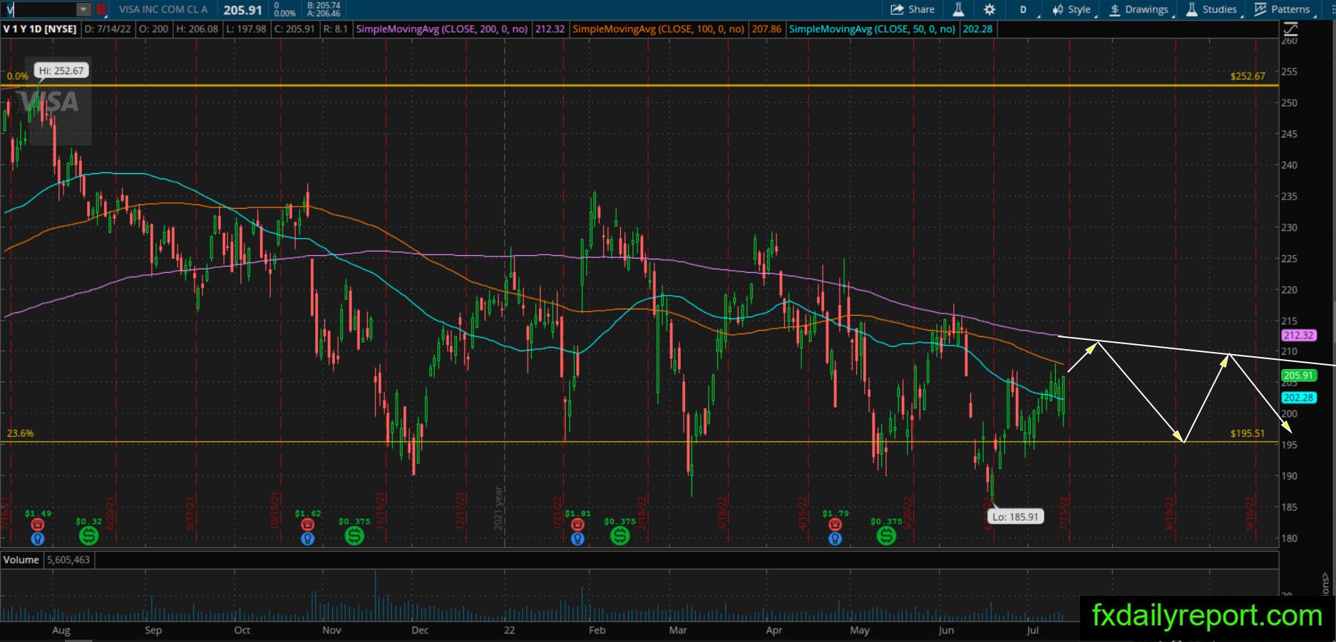
Task: Click the D: 7/14/22 date readout
Action: coord(108,29)
